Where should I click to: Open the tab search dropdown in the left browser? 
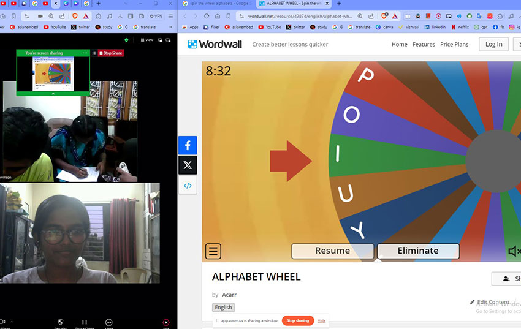(x=126, y=3)
